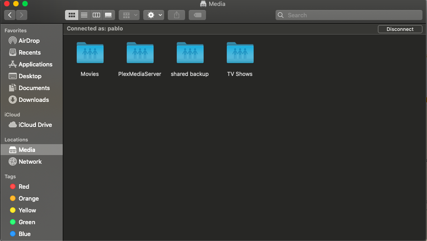Switch to gallery view

pos(108,15)
